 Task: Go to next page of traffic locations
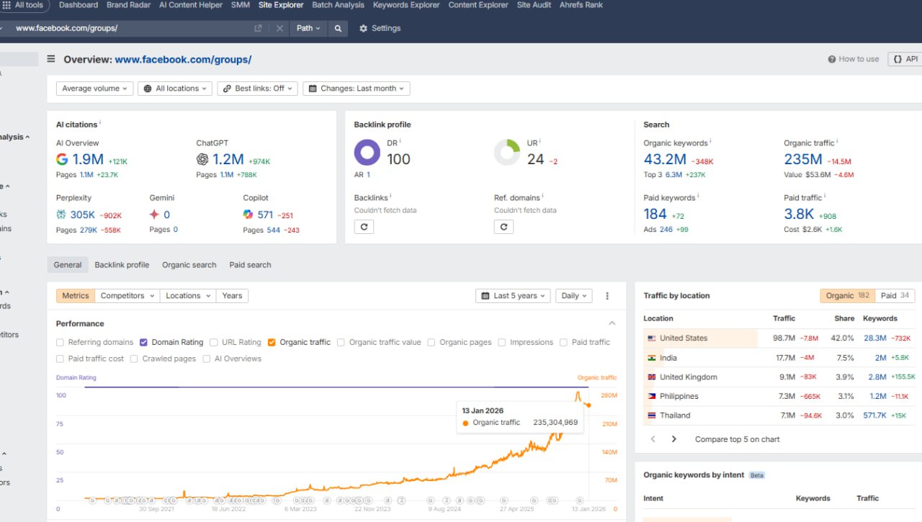pos(674,439)
